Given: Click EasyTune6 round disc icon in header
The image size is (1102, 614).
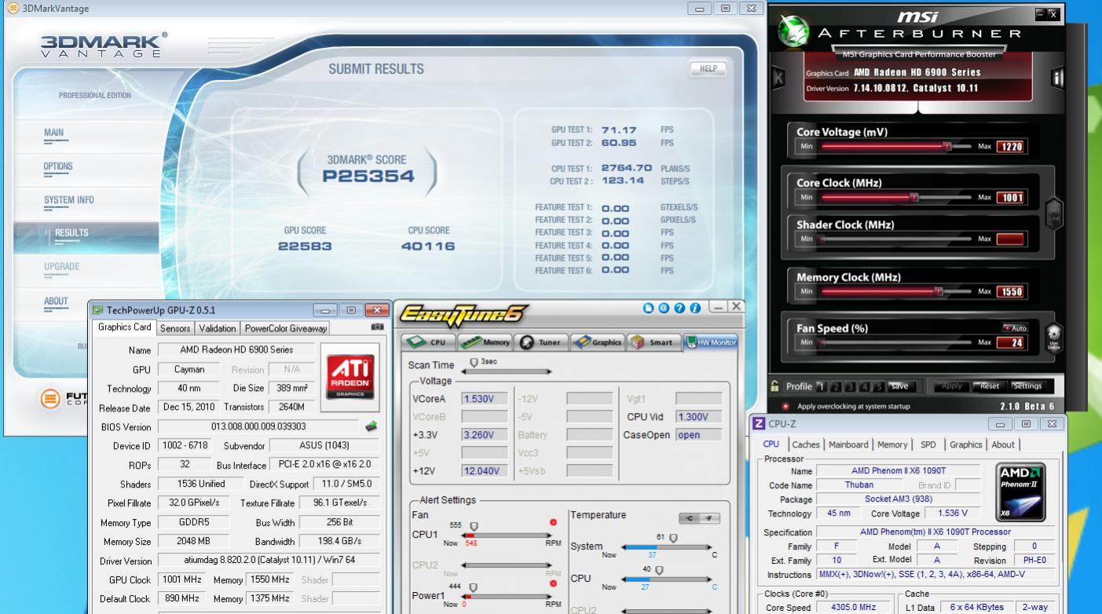Looking at the screenshot, I should pos(662,309).
